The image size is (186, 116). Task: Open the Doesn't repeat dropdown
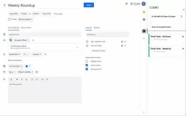click(x=25, y=19)
